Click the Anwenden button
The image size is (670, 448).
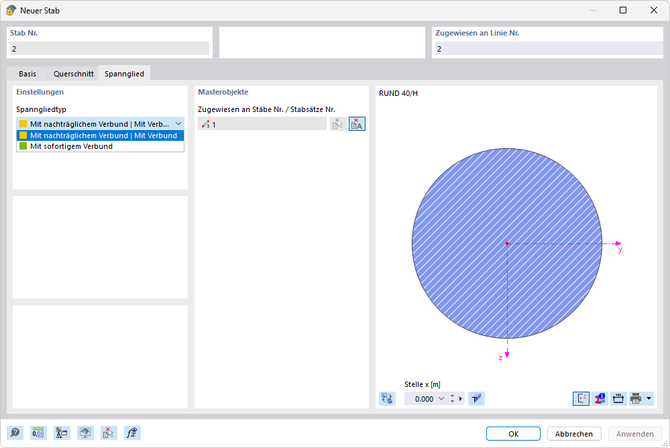pos(634,433)
